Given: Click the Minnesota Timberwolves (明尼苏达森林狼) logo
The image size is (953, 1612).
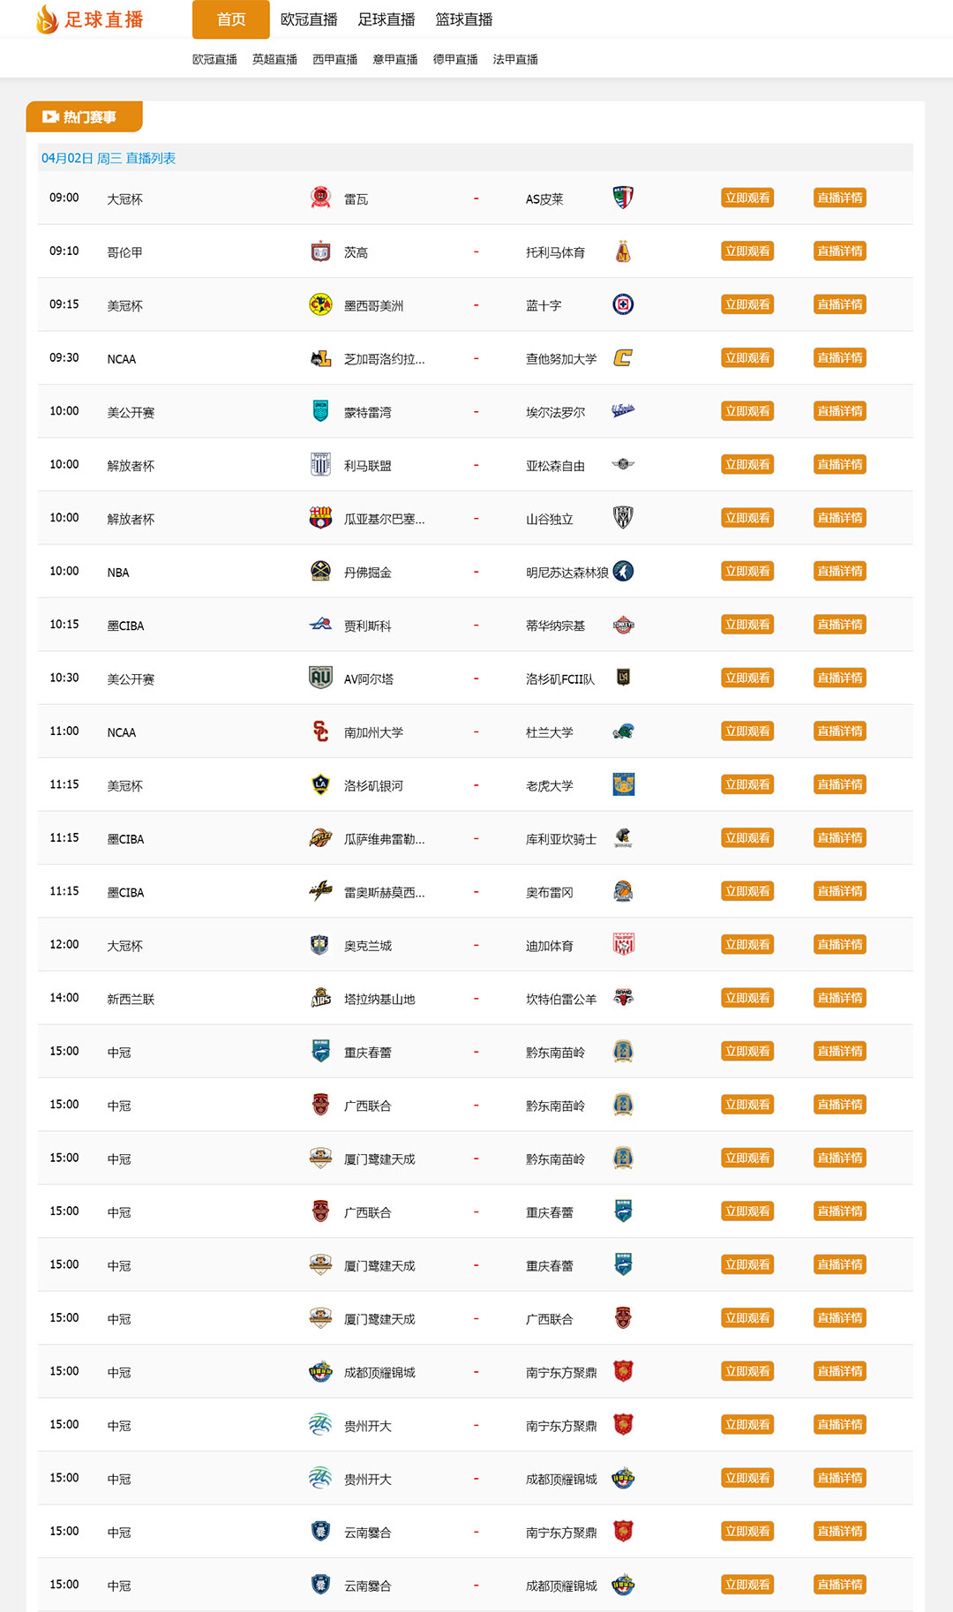Looking at the screenshot, I should (x=623, y=571).
